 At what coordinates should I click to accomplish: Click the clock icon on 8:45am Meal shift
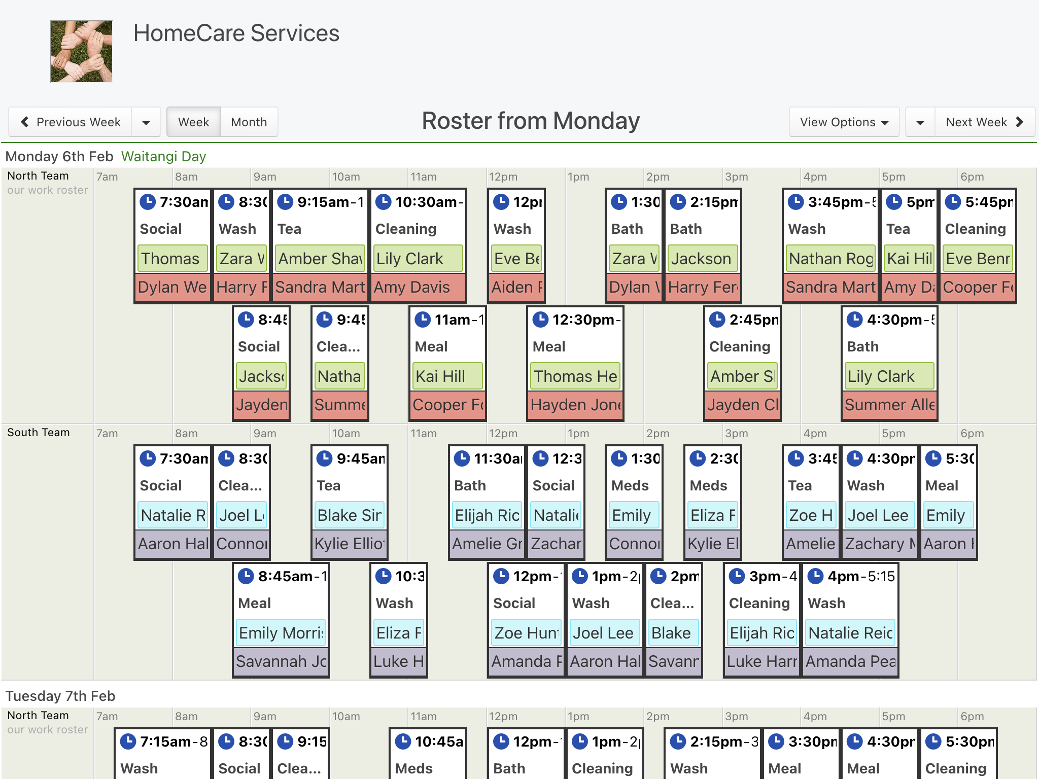[x=246, y=576]
